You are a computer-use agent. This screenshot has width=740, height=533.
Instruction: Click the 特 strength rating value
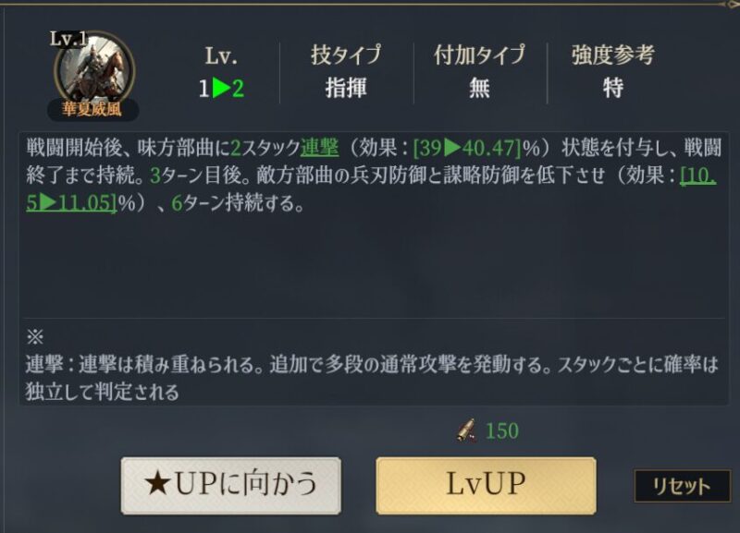coord(613,88)
